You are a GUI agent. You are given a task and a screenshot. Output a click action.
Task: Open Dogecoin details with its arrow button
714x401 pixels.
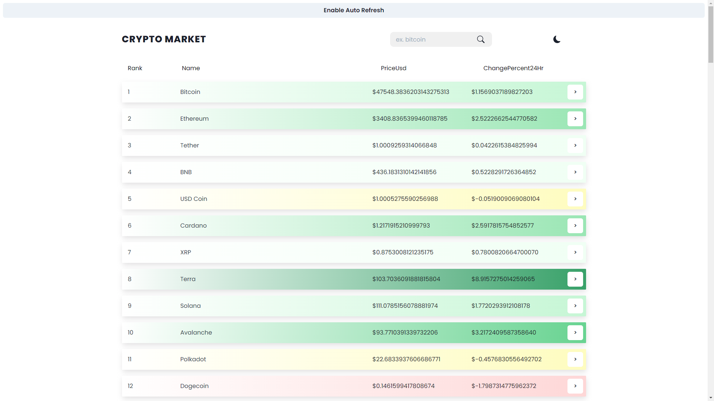[575, 386]
